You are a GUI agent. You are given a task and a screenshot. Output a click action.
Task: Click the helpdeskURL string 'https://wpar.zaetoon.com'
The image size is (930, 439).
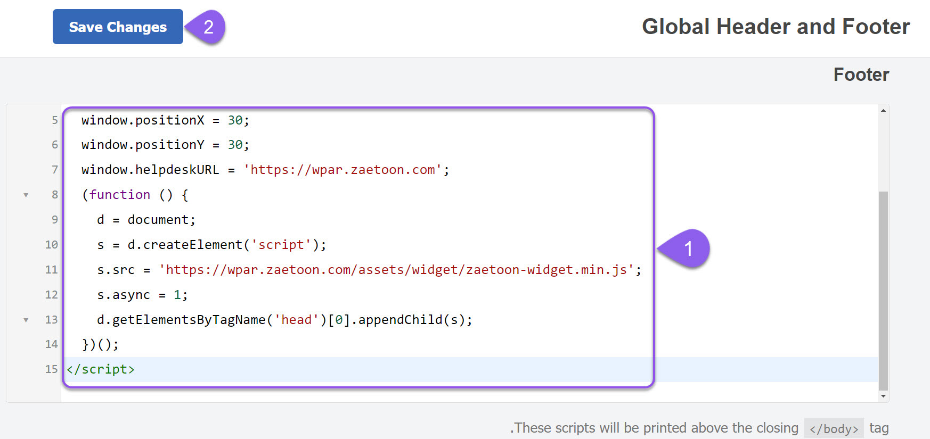pos(342,170)
